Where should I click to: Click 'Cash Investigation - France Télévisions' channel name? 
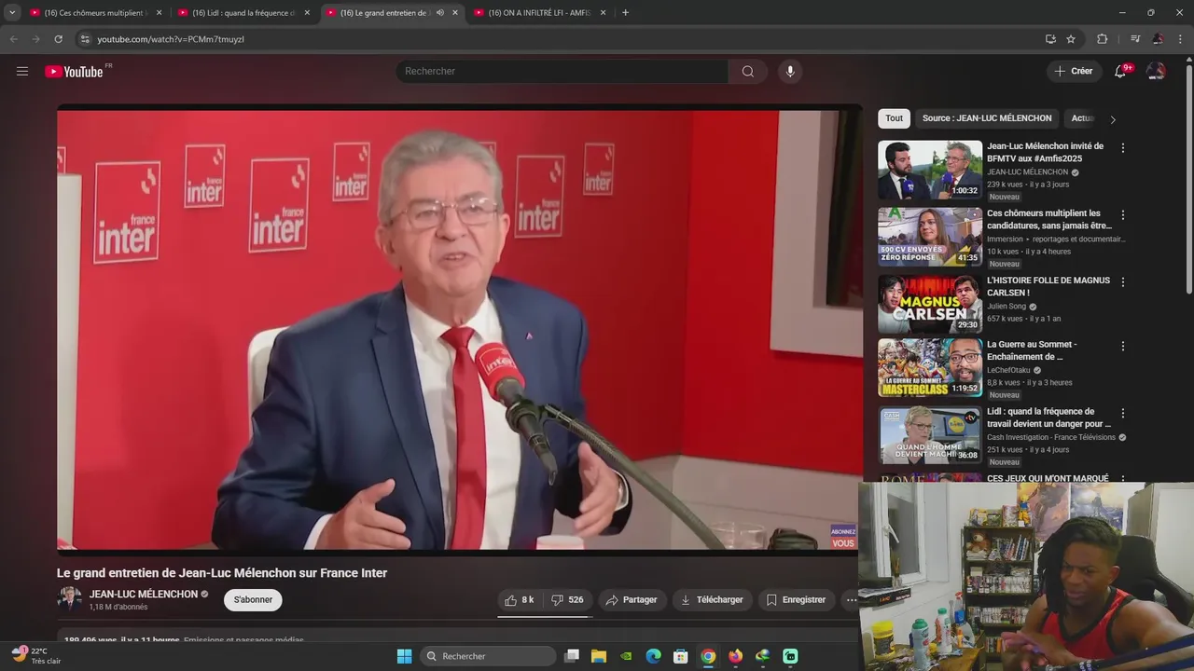click(x=1051, y=437)
